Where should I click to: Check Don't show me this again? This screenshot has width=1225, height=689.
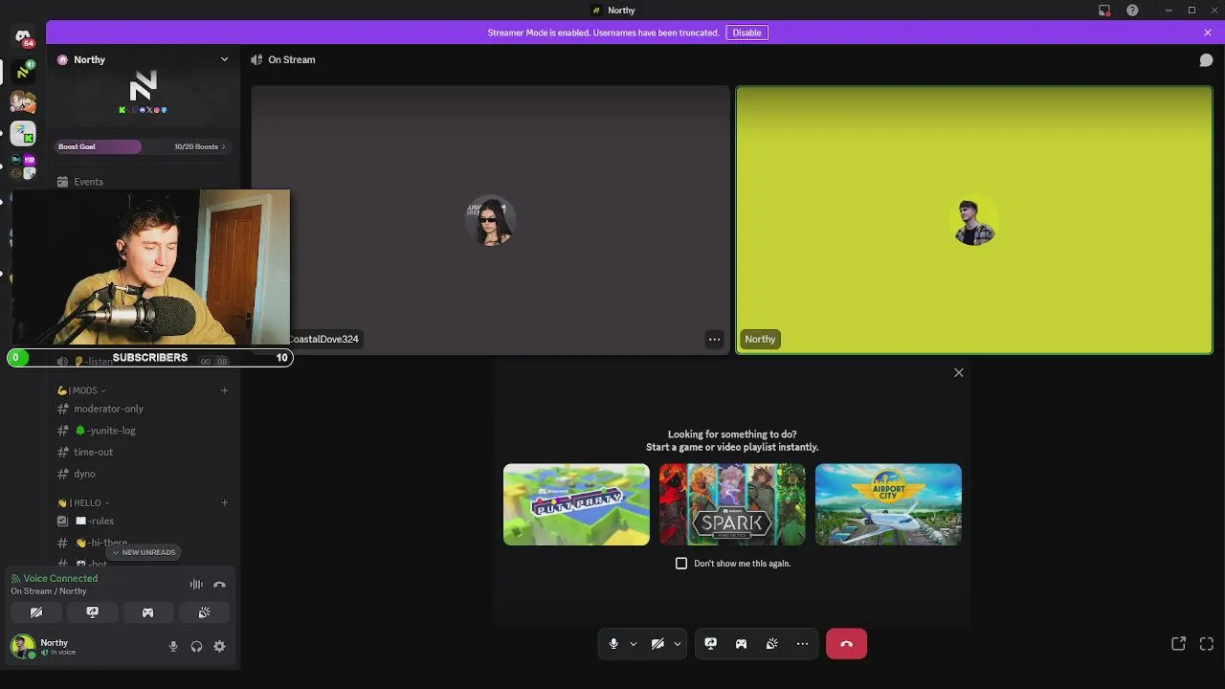(681, 564)
